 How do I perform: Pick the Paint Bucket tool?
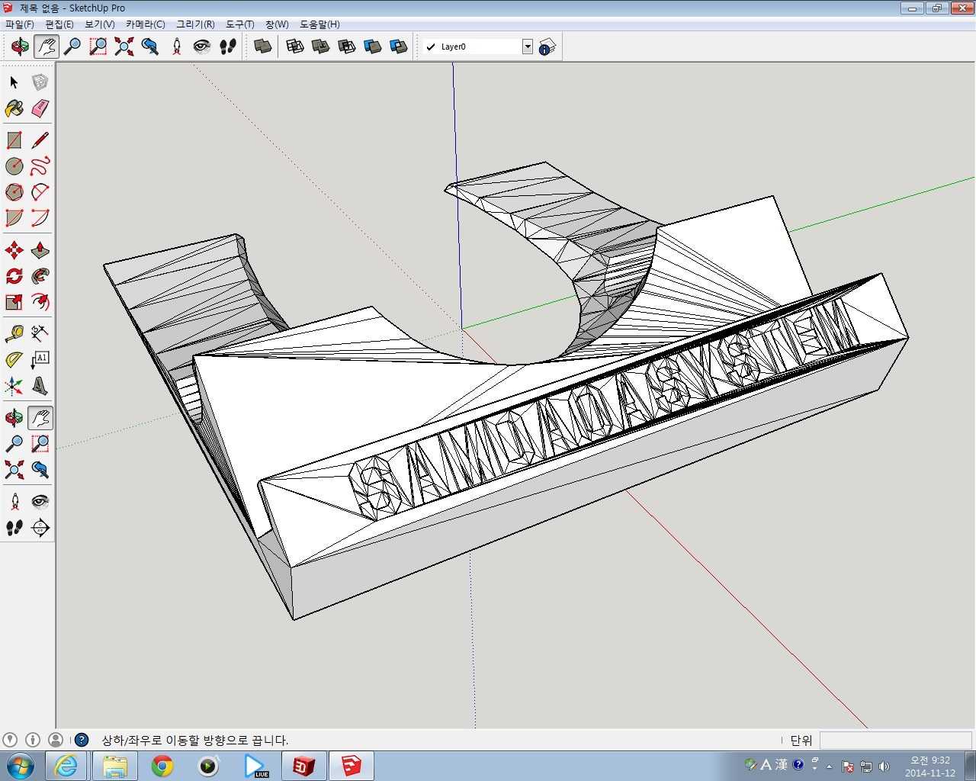14,108
